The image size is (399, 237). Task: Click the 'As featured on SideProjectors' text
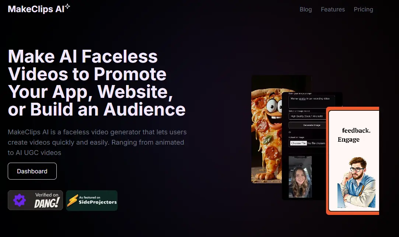[98, 200]
